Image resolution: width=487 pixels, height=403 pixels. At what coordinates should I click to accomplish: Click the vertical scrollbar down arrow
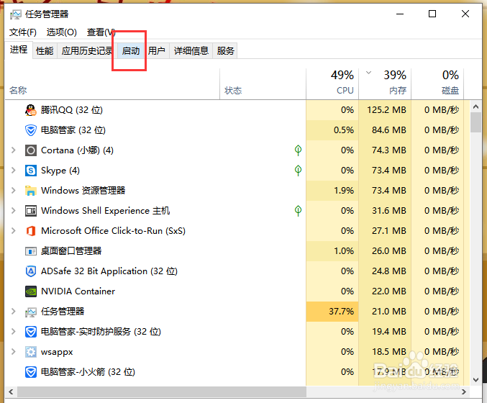pyautogui.click(x=475, y=380)
